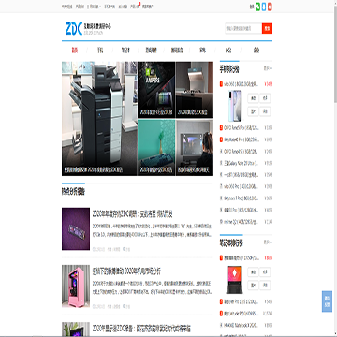Click the search keyword input field
Image resolution: width=337 pixels, height=337 pixels.
243,28
